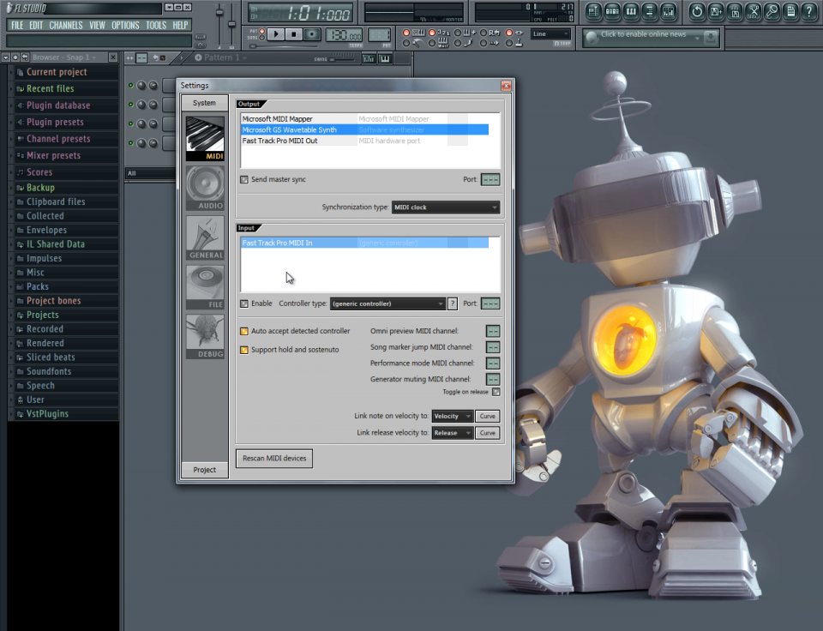The image size is (823, 631).
Task: Click the undo history circular arrow icon
Action: (x=697, y=11)
